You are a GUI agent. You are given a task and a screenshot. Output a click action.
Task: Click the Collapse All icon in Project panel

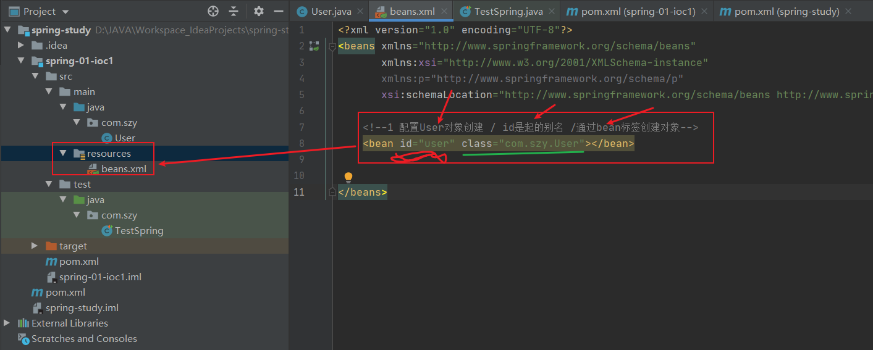pyautogui.click(x=234, y=11)
